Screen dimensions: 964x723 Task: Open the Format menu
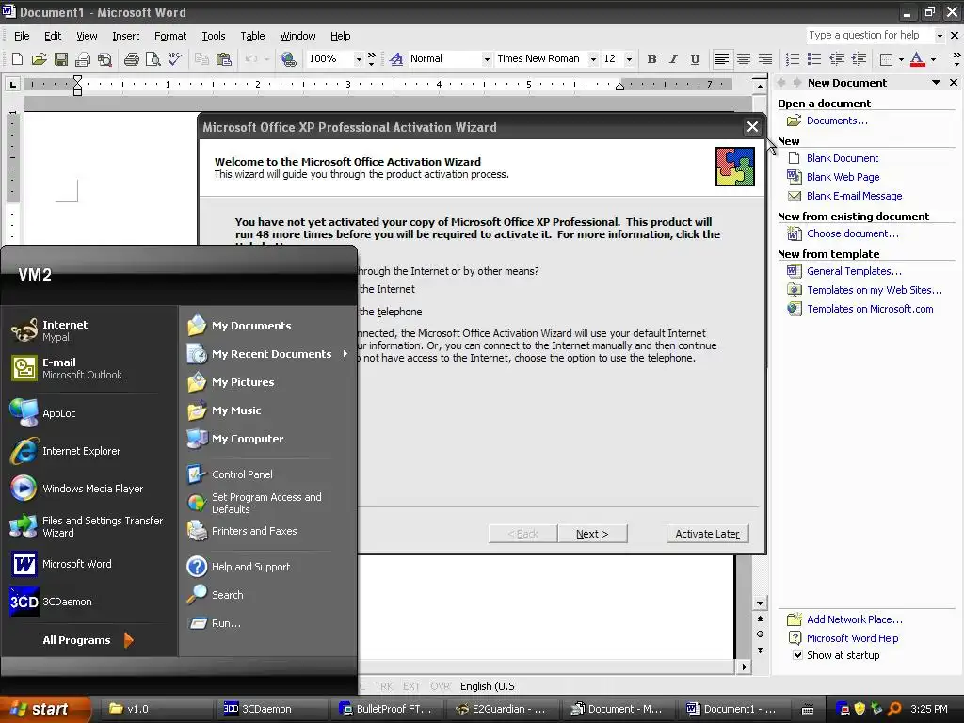(x=170, y=36)
